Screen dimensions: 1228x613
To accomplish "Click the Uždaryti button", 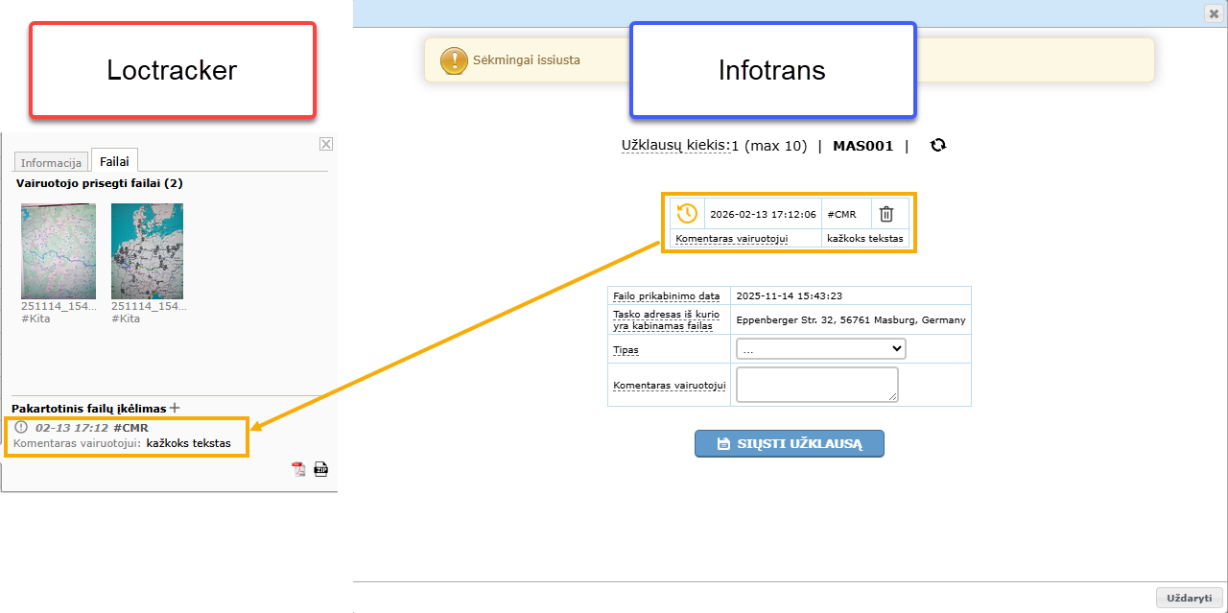I will point(1190,598).
